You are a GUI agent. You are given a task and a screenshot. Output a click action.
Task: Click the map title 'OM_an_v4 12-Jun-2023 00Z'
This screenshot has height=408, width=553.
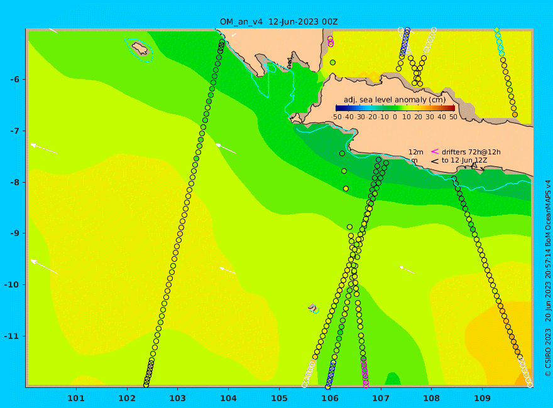pos(278,22)
